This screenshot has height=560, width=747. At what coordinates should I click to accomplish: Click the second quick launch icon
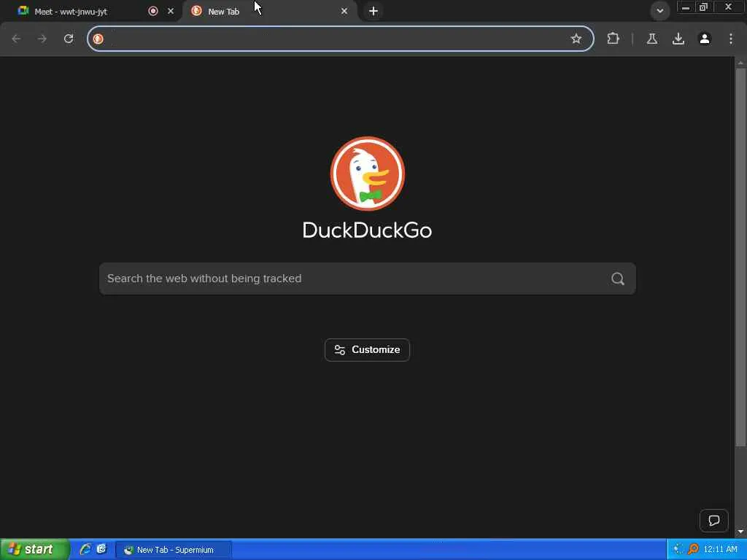[101, 550]
